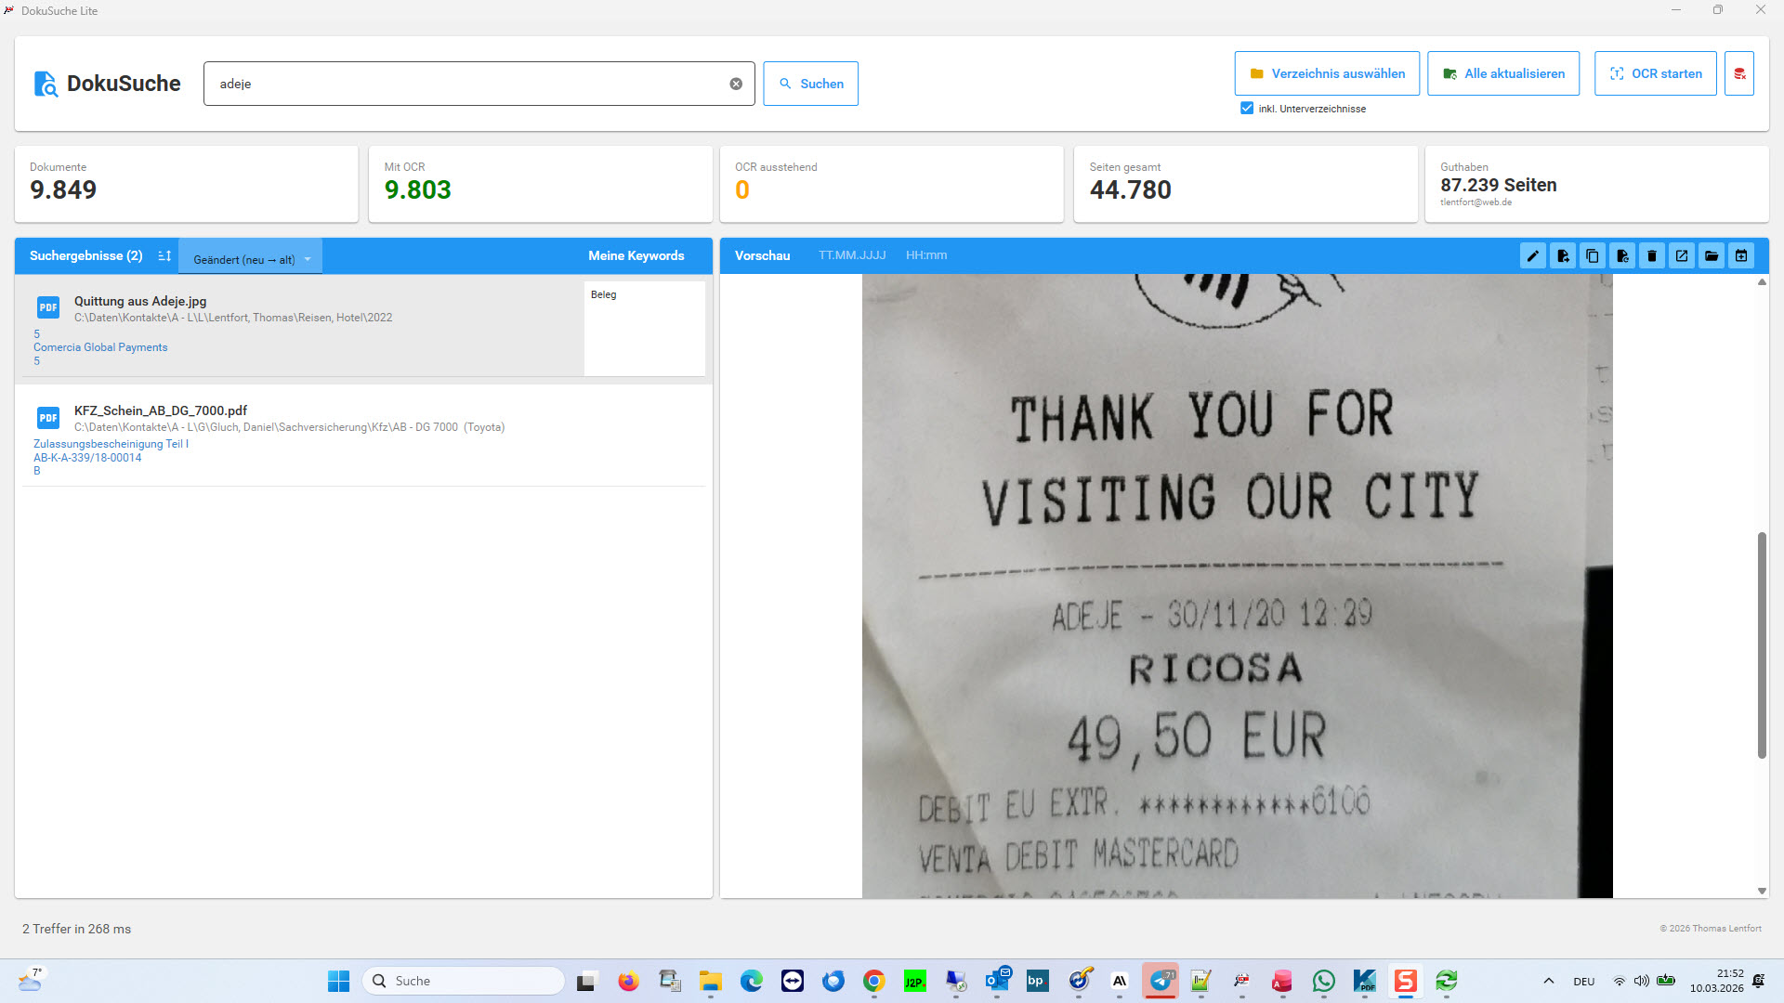Screen dimensions: 1784x1003
Task: Add calendar date using calendar-plus icon
Action: 1741,255
